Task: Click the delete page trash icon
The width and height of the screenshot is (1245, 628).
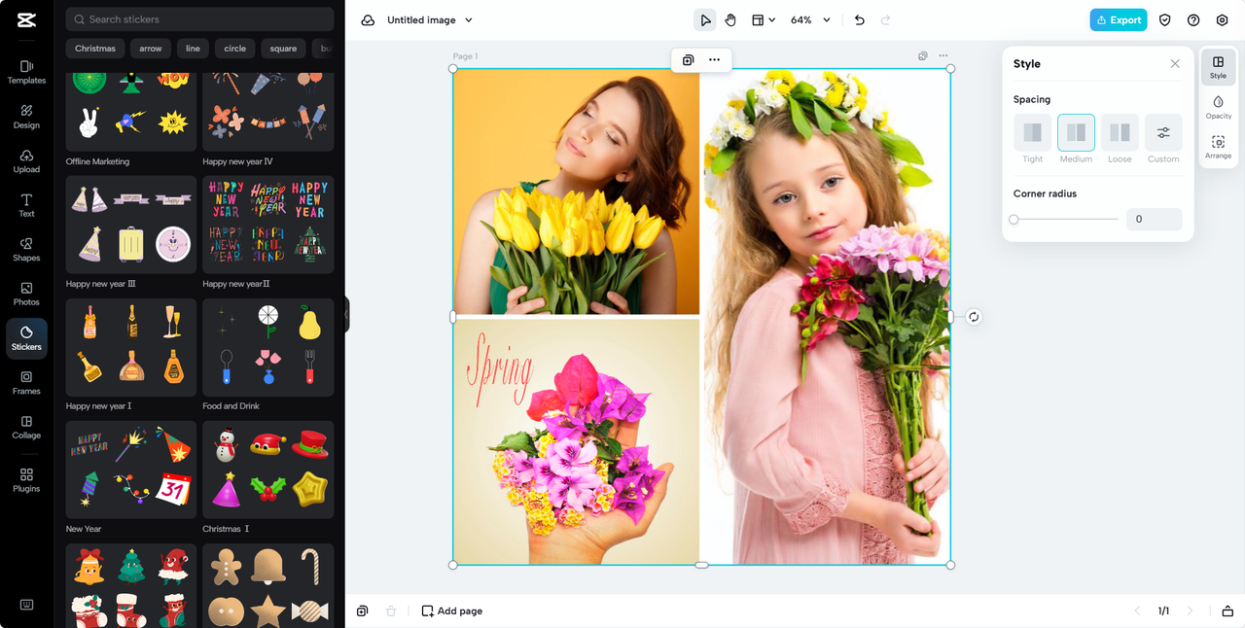Action: pyautogui.click(x=391, y=611)
